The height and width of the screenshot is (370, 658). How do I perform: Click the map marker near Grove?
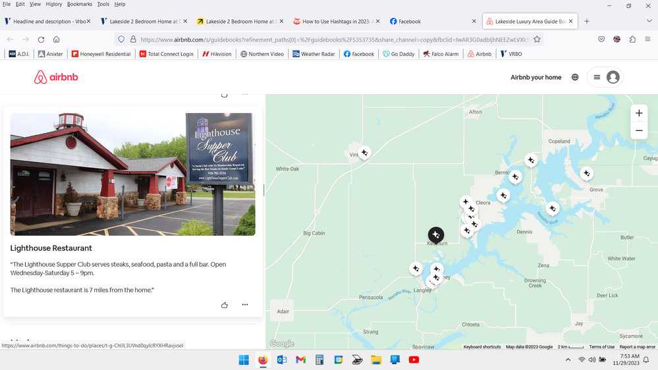click(x=586, y=174)
